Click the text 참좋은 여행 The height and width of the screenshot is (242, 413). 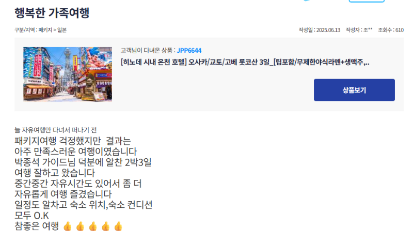click(x=37, y=226)
